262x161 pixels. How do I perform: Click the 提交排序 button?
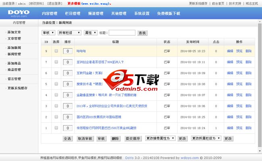tap(133, 138)
